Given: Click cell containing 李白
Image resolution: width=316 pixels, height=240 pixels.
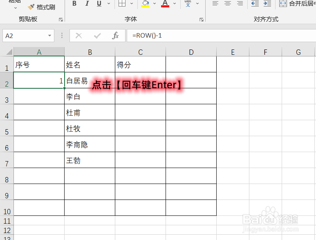Looking at the screenshot, I should click(90, 96).
